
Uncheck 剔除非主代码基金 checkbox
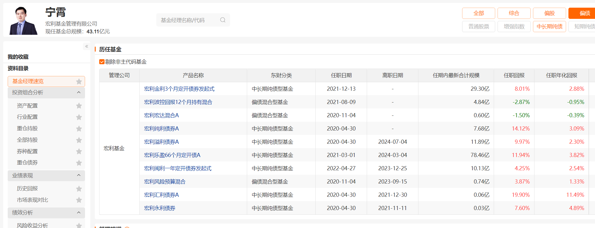point(102,62)
